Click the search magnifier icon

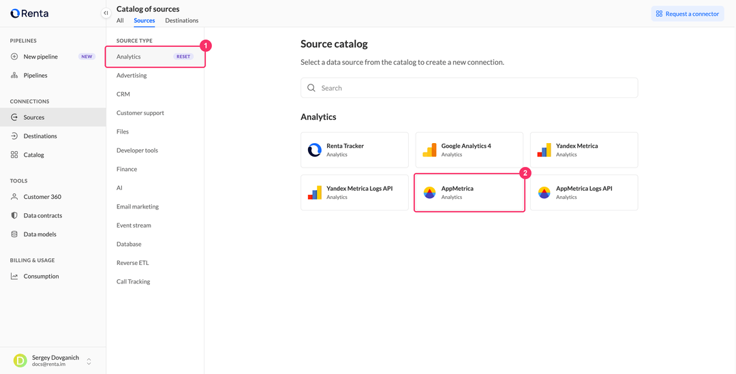(311, 88)
